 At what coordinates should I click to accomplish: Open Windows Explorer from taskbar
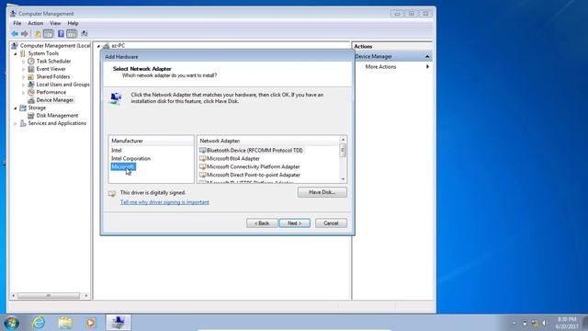(x=65, y=323)
